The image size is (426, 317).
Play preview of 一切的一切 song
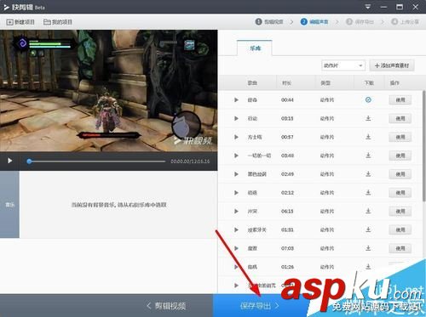point(236,156)
